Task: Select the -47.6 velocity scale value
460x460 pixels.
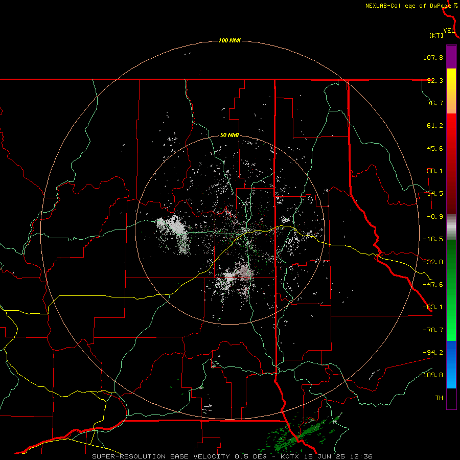Action: (x=433, y=285)
